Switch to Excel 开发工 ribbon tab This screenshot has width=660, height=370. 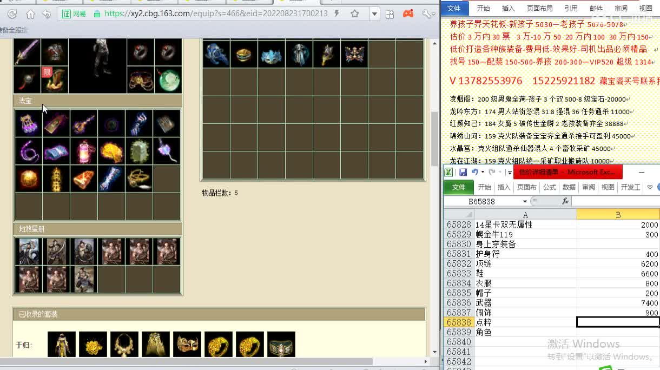[631, 187]
